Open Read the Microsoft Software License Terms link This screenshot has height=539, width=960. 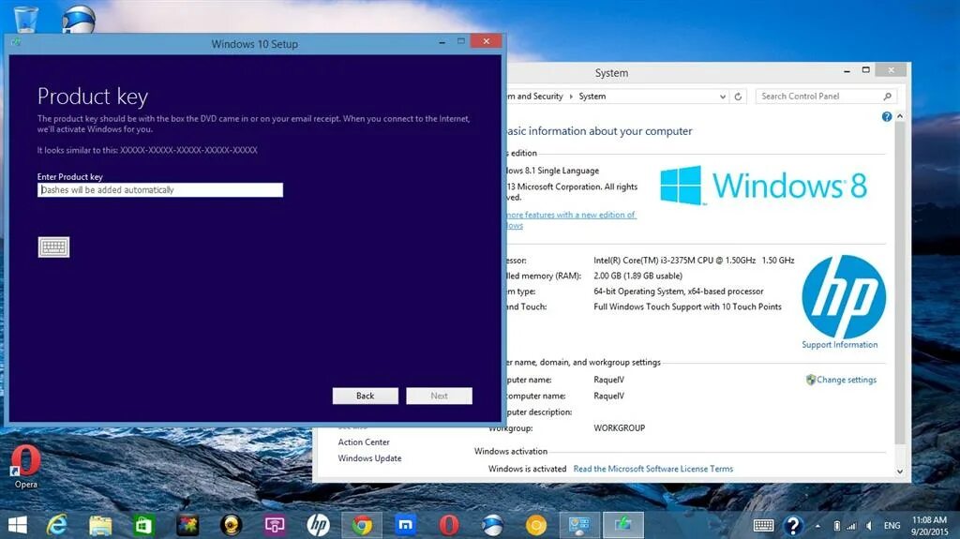[x=653, y=469]
